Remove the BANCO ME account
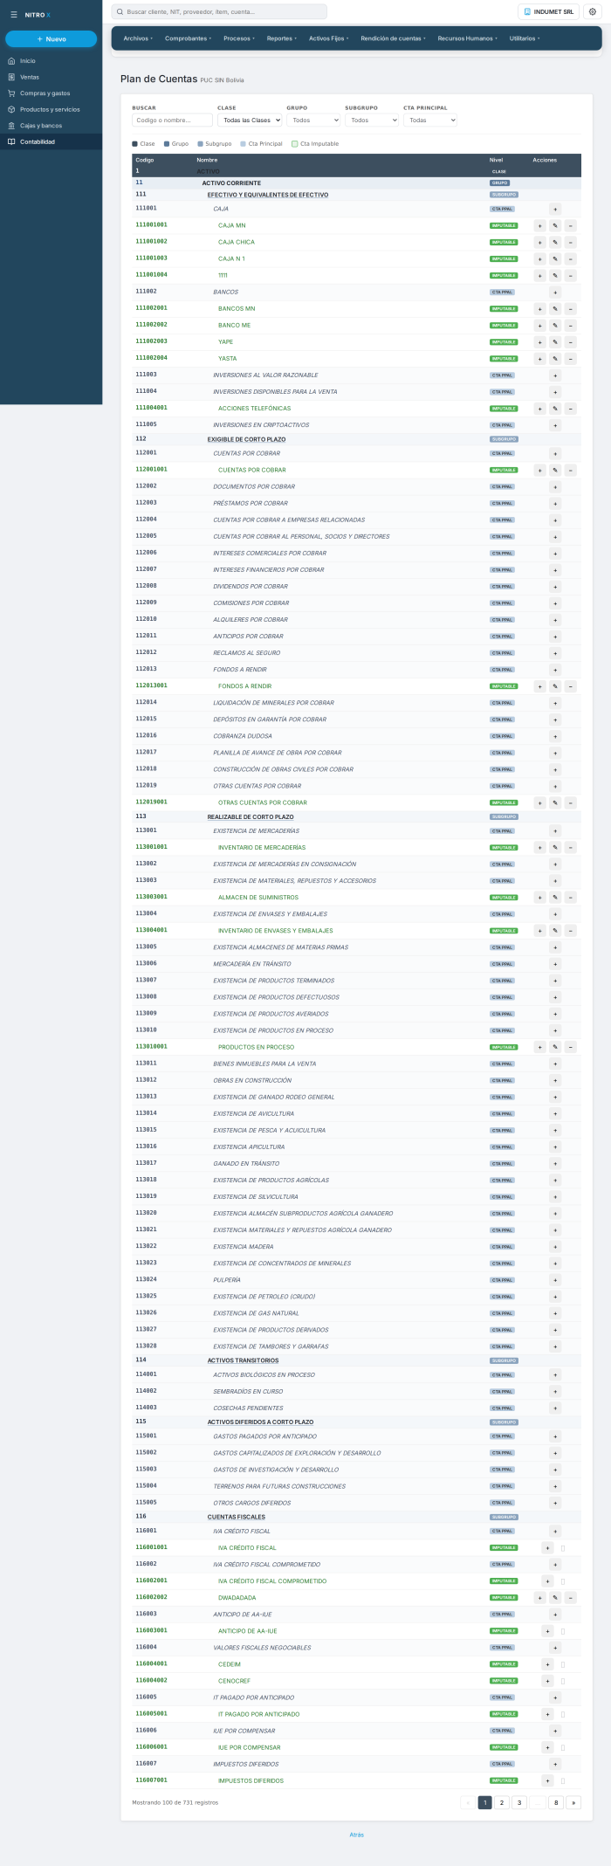This screenshot has height=1866, width=611. pos(570,325)
